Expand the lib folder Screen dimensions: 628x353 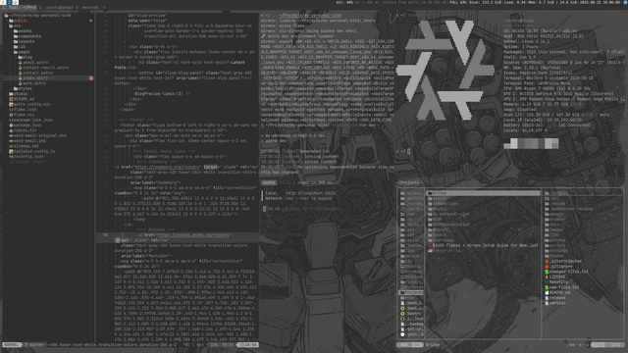[x=20, y=46]
